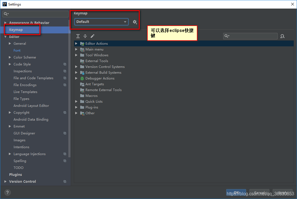This screenshot has height=199, width=297.
Task: Expand the Quick Lists tree arrow
Action: tap(76, 102)
